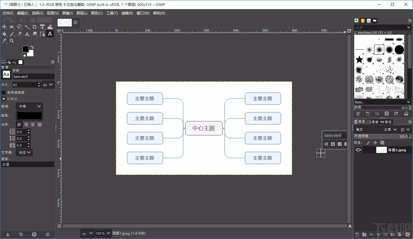413x239 pixels.
Task: Switch to the 通道 channels tab
Action: tap(372, 122)
